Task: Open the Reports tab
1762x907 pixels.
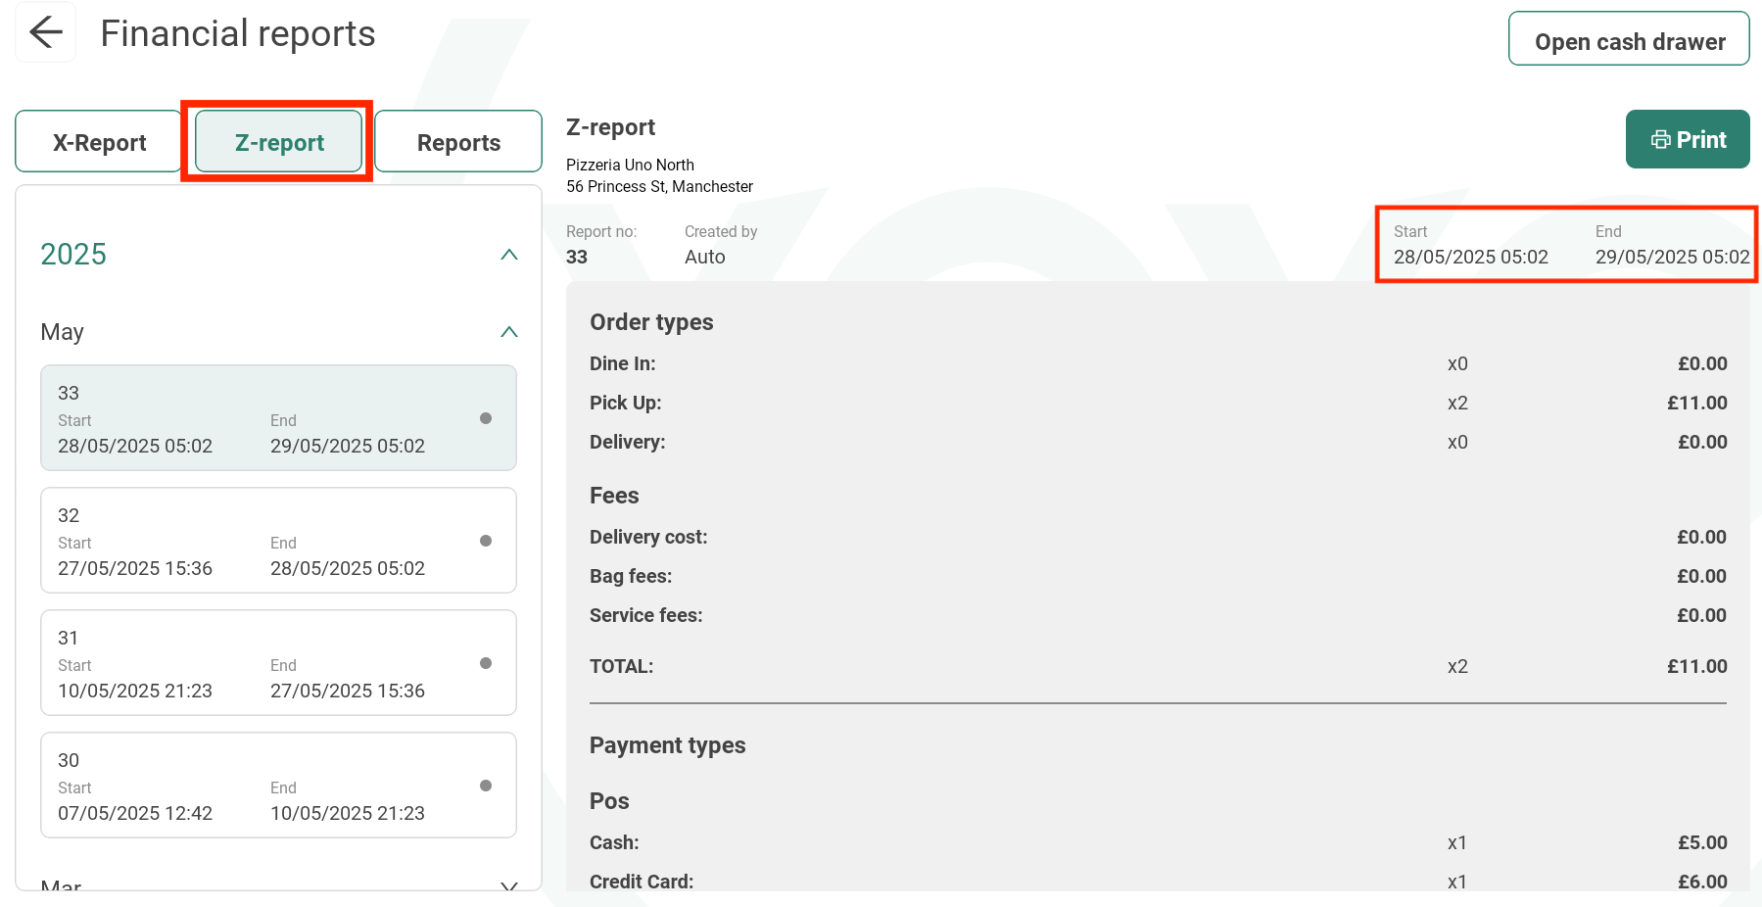Action: 458,142
